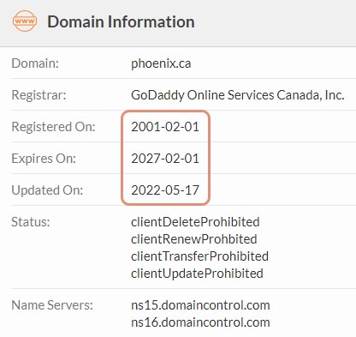Click the Updated On: label
This screenshot has height=337, width=356.
click(x=47, y=190)
